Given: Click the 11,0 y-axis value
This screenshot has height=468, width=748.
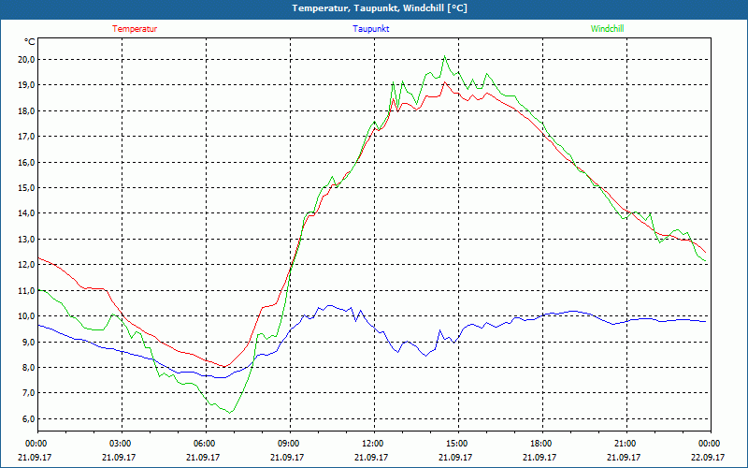Looking at the screenshot, I should (x=26, y=290).
